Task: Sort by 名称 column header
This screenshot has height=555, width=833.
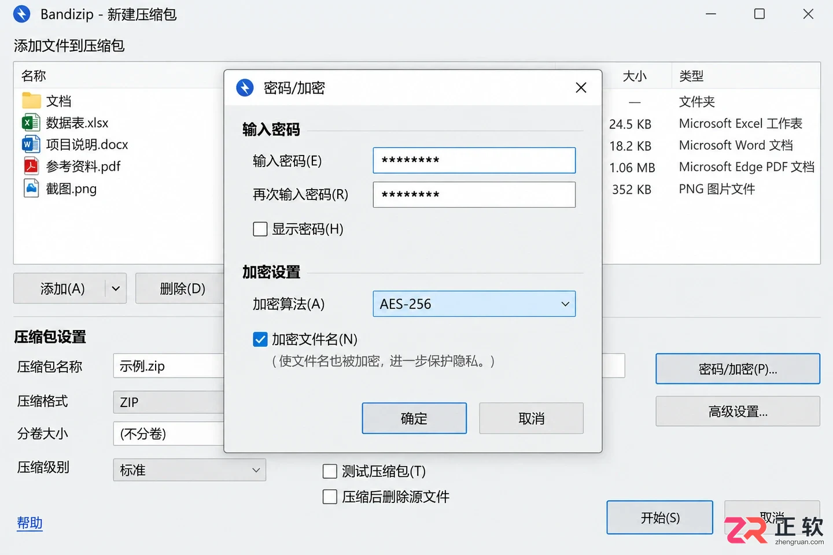Action: tap(34, 76)
